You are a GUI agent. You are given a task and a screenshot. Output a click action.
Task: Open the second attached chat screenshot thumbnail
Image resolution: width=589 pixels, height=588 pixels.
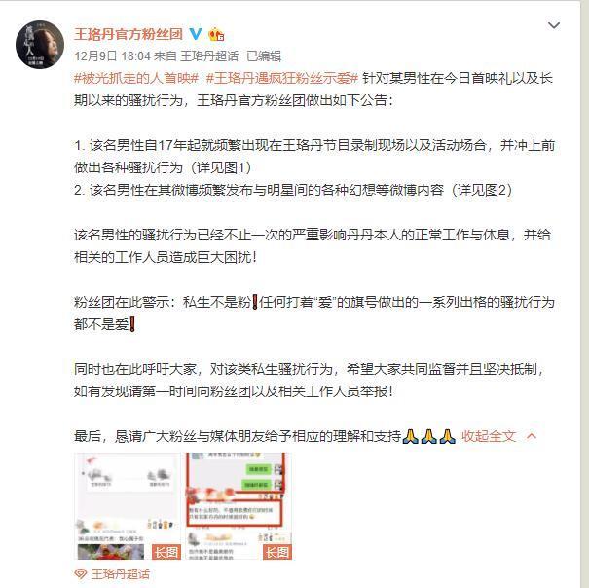[x=239, y=506]
